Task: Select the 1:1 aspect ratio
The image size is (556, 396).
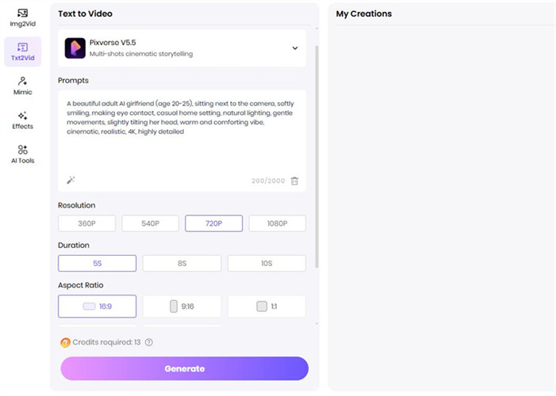Action: point(266,307)
